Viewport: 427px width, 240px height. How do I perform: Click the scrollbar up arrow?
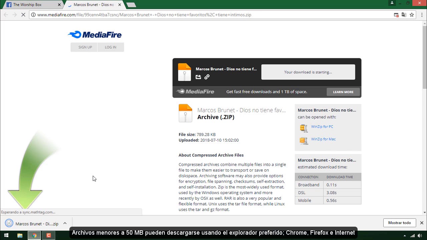tap(425, 23)
